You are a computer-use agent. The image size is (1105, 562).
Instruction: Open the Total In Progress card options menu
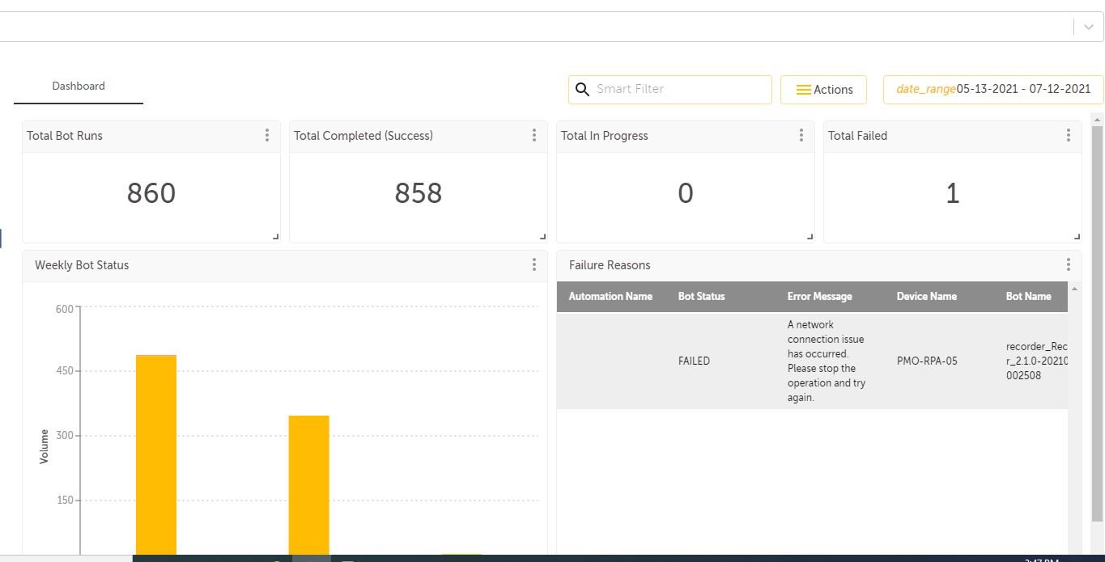click(x=801, y=136)
